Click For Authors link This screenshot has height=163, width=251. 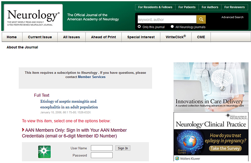pyautogui.click(x=210, y=7)
